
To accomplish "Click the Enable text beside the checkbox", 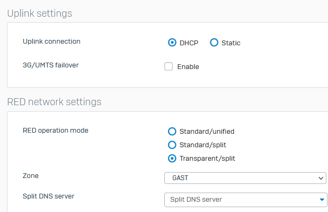I will pos(188,67).
